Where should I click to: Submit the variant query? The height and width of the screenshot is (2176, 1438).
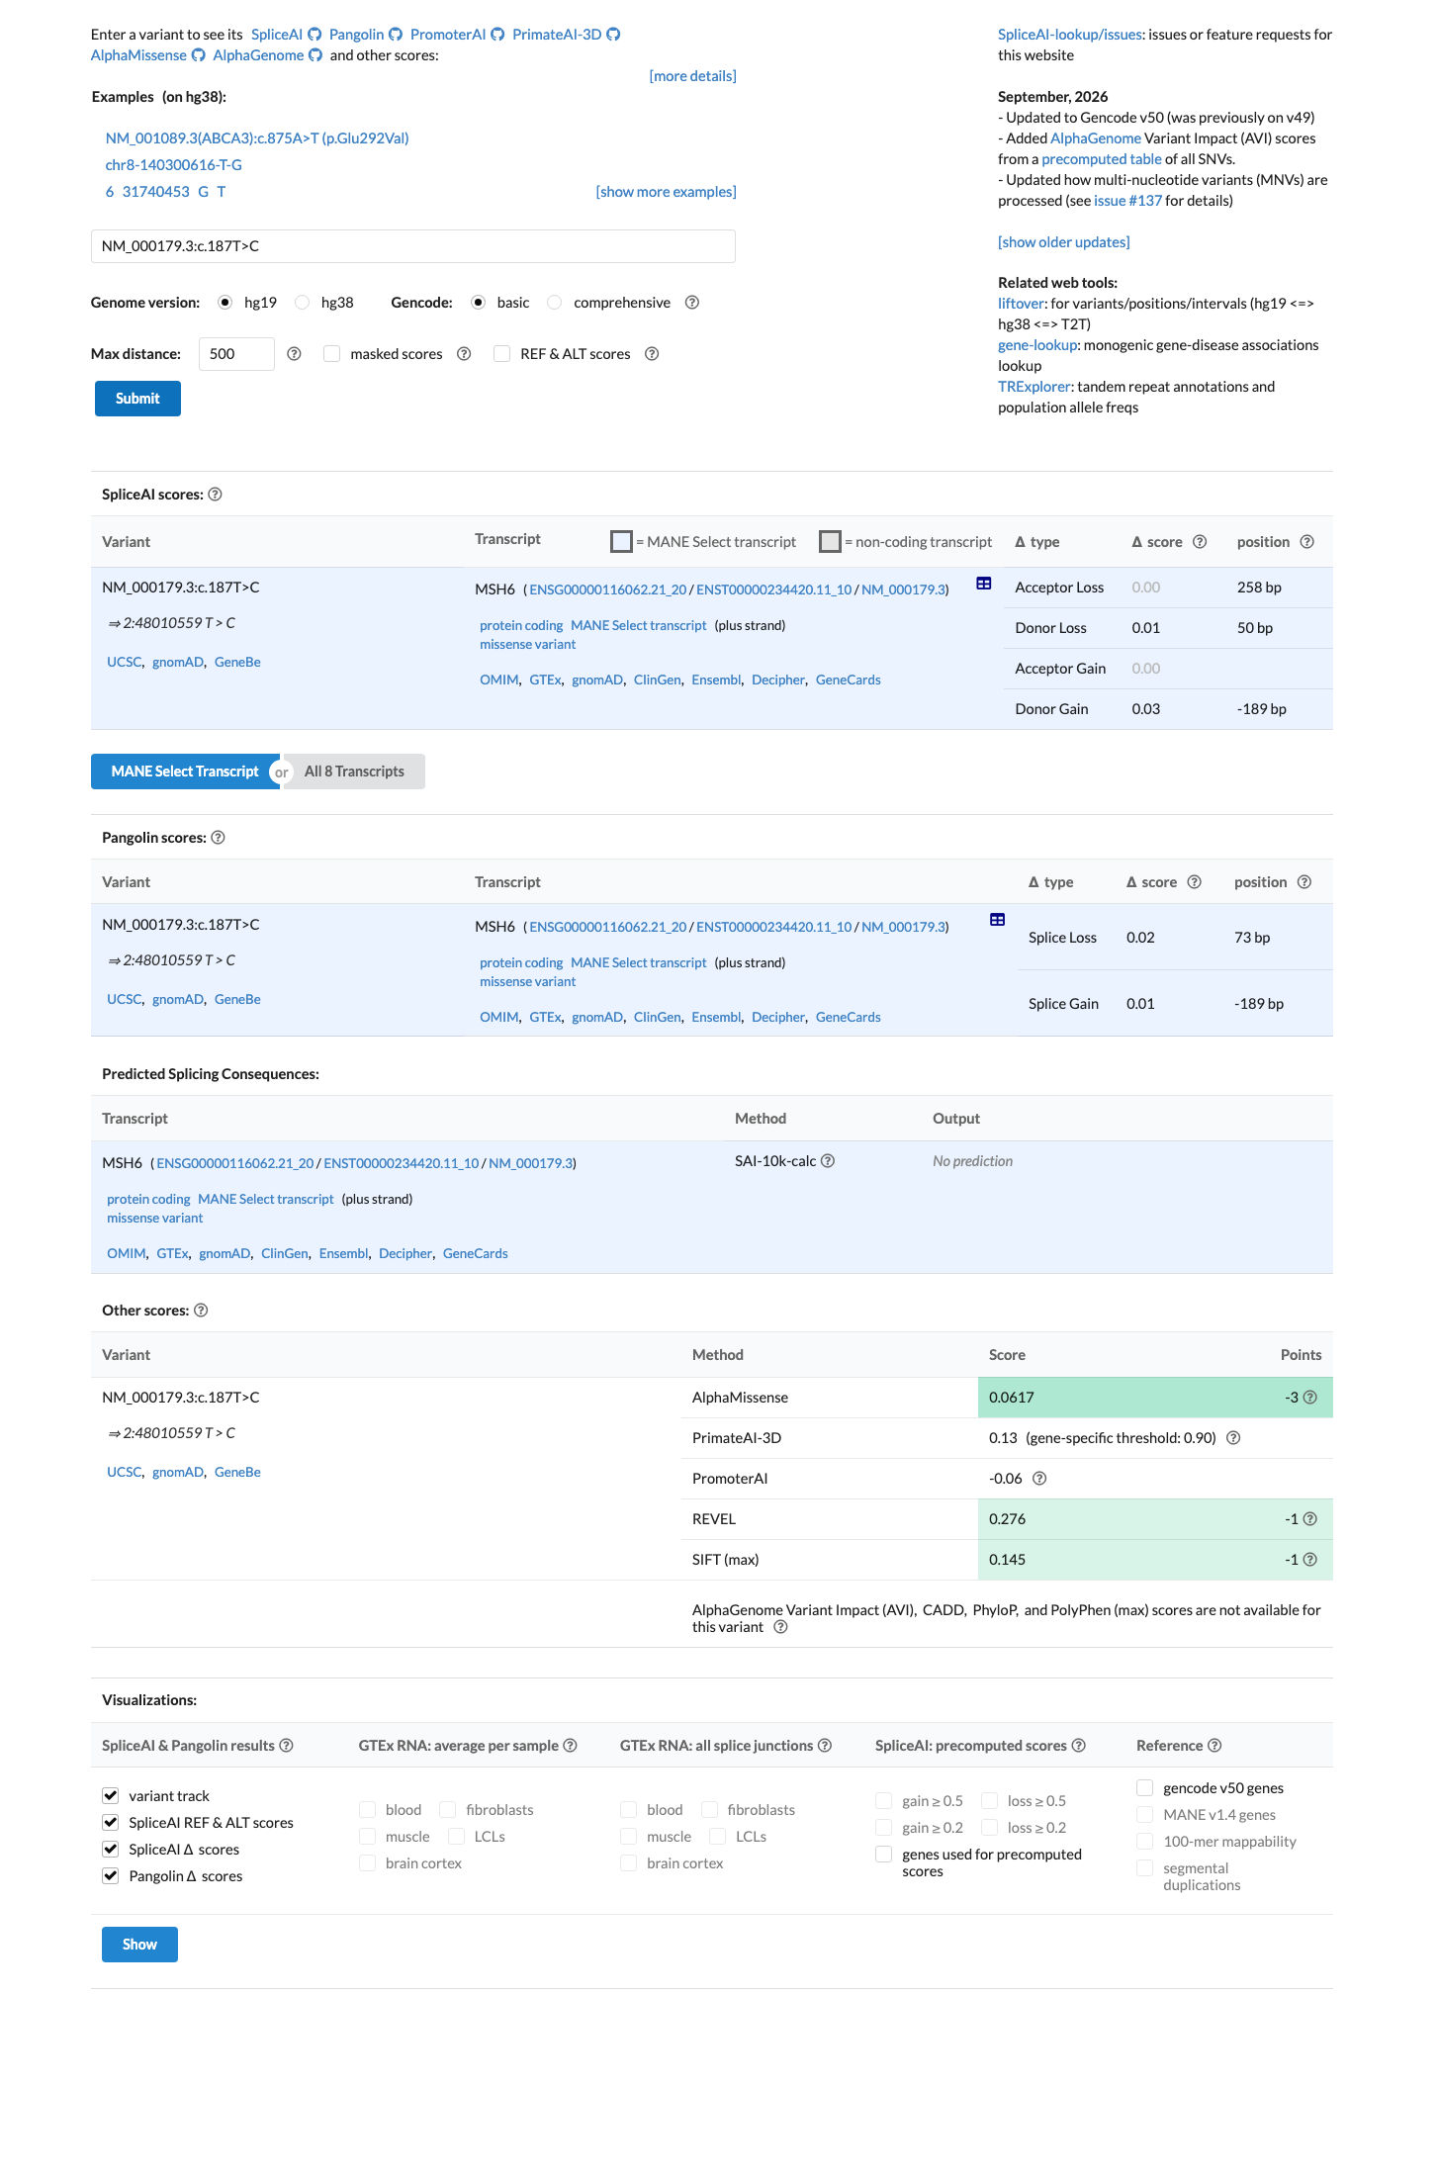click(x=137, y=399)
